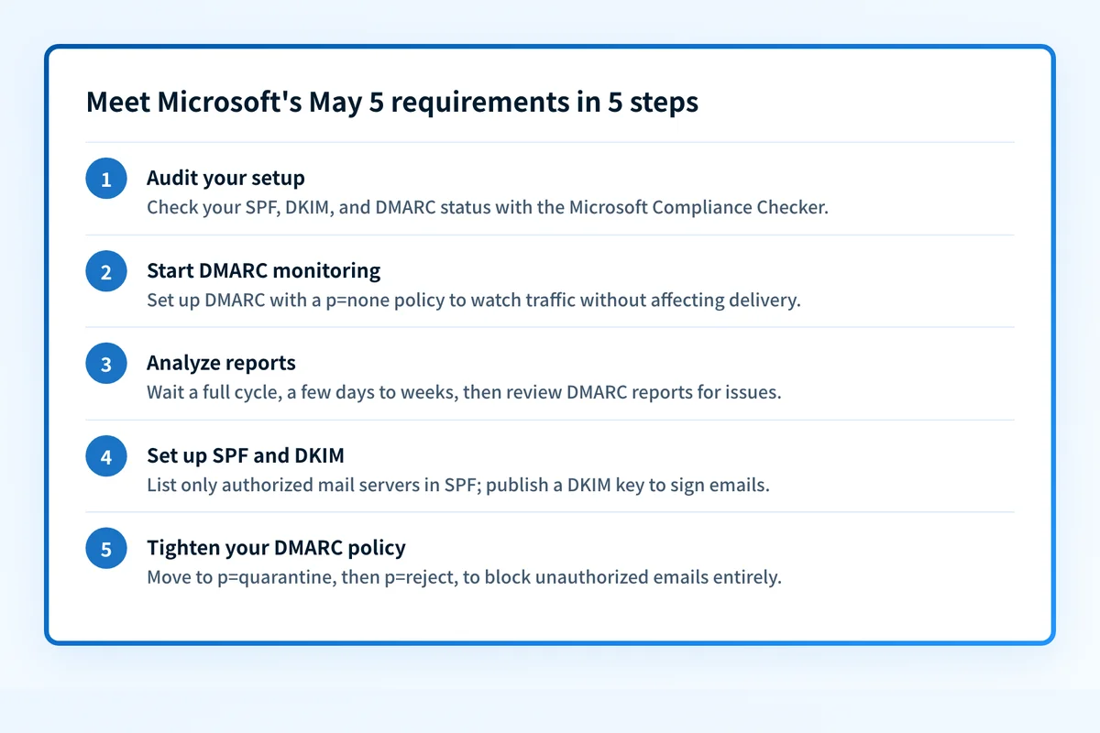This screenshot has height=733, width=1100.
Task: Click the step 4 number circle
Action: pos(106,456)
